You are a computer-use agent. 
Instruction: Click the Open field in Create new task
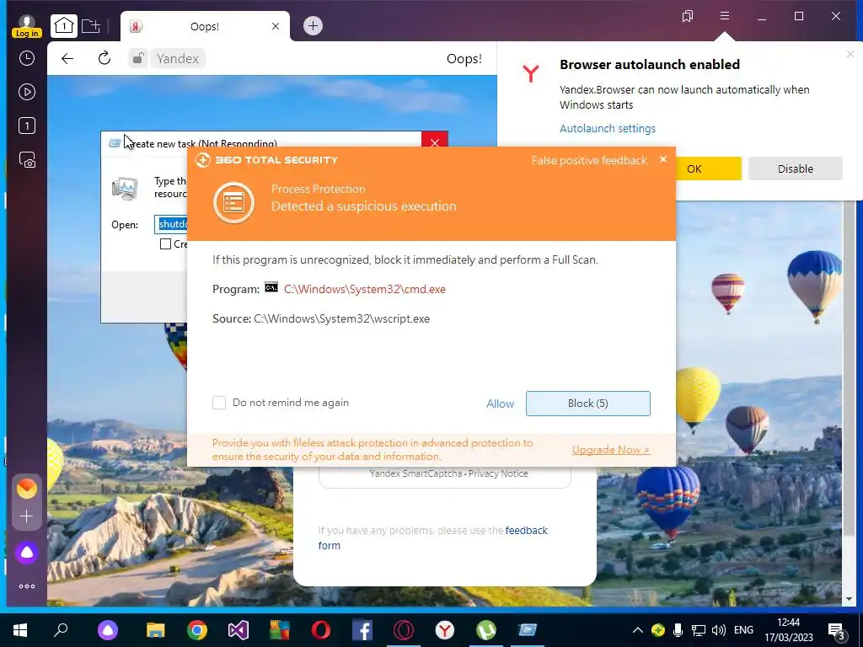coord(172,224)
